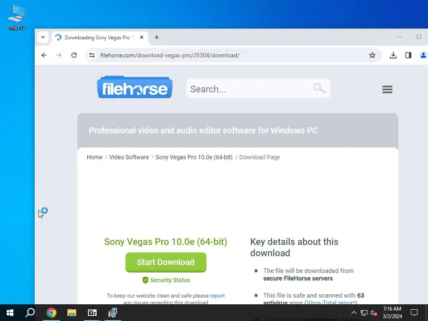Open Windows Start menu
Screen dimensions: 428x321
coord(10,313)
